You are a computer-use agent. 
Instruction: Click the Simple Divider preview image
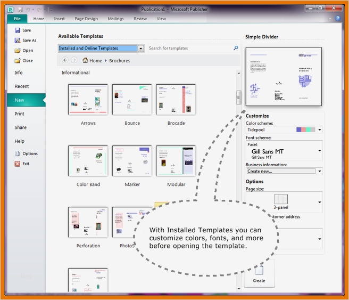point(284,76)
